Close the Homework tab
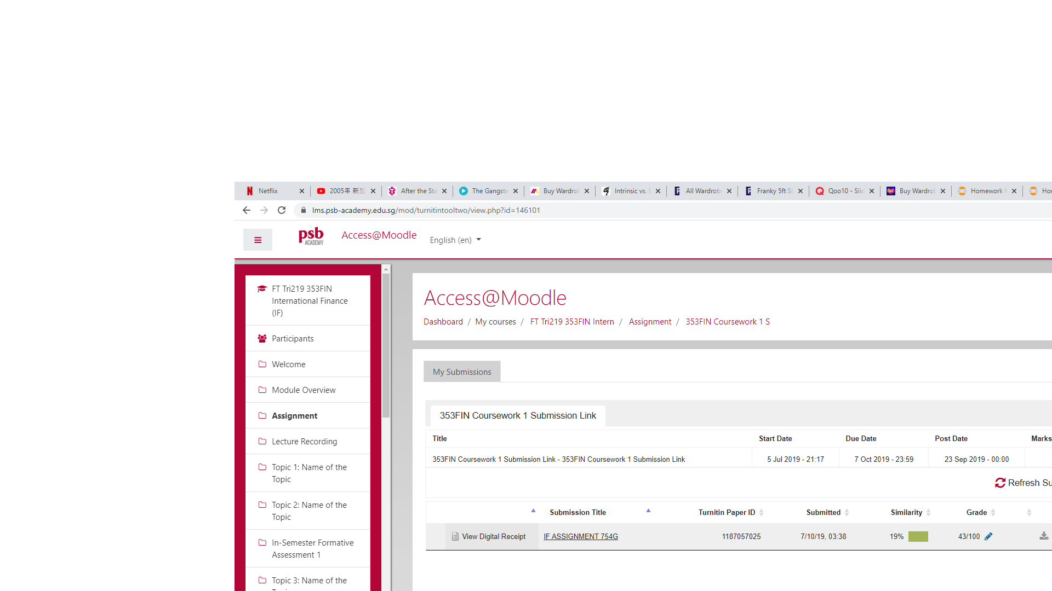The image size is (1052, 591). 1014,191
